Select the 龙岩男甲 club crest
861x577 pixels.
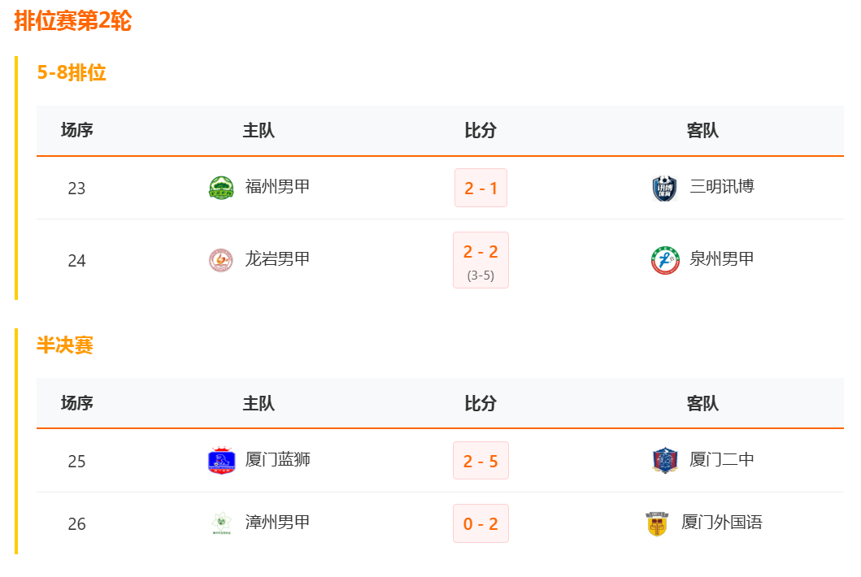(218, 259)
